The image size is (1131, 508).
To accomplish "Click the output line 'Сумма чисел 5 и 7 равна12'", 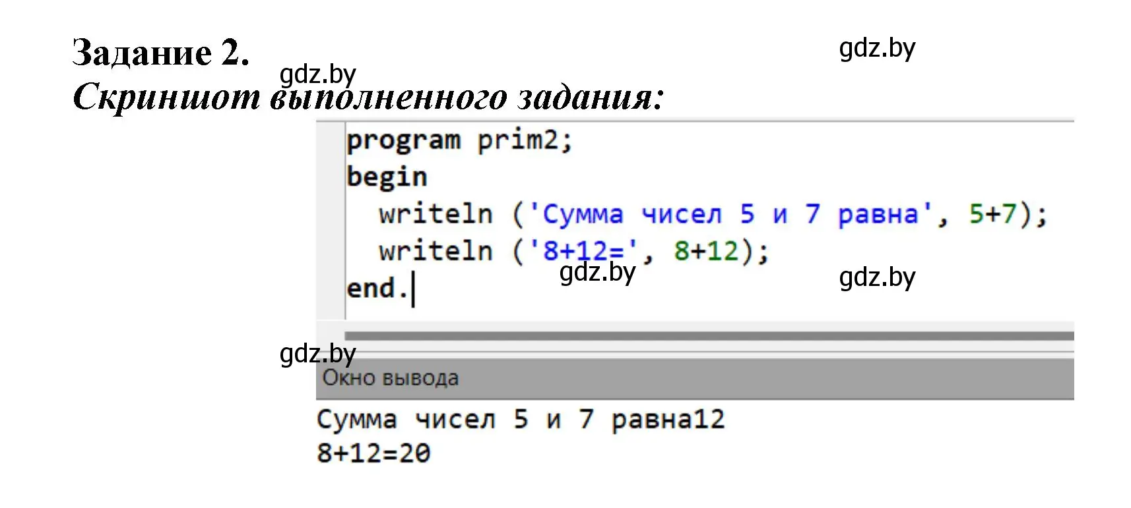I will pos(521,419).
